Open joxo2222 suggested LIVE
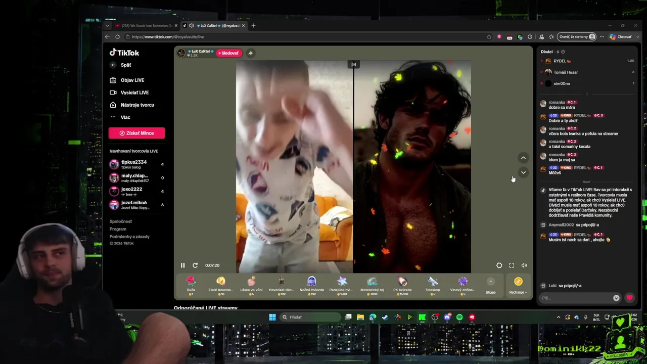Screen dimensions: 647x364 [x=136, y=191]
